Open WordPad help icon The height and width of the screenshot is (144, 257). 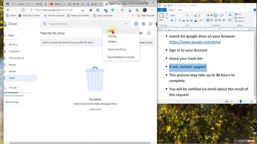point(255,10)
